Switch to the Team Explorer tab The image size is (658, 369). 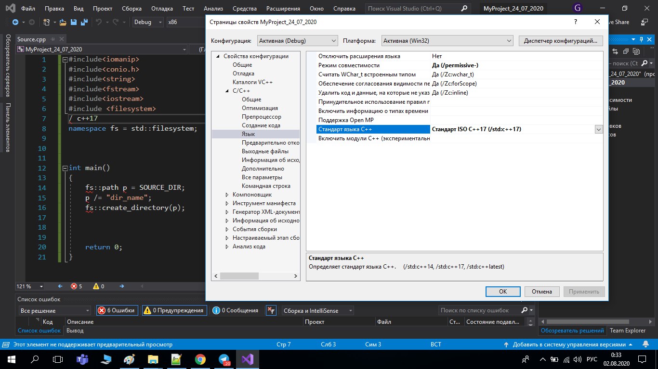pos(628,331)
